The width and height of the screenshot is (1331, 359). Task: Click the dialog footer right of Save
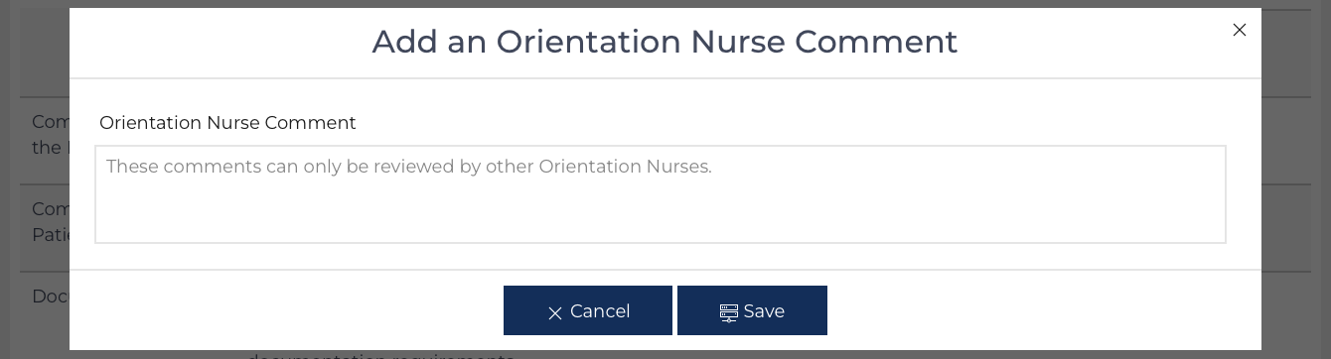[x=1043, y=310]
